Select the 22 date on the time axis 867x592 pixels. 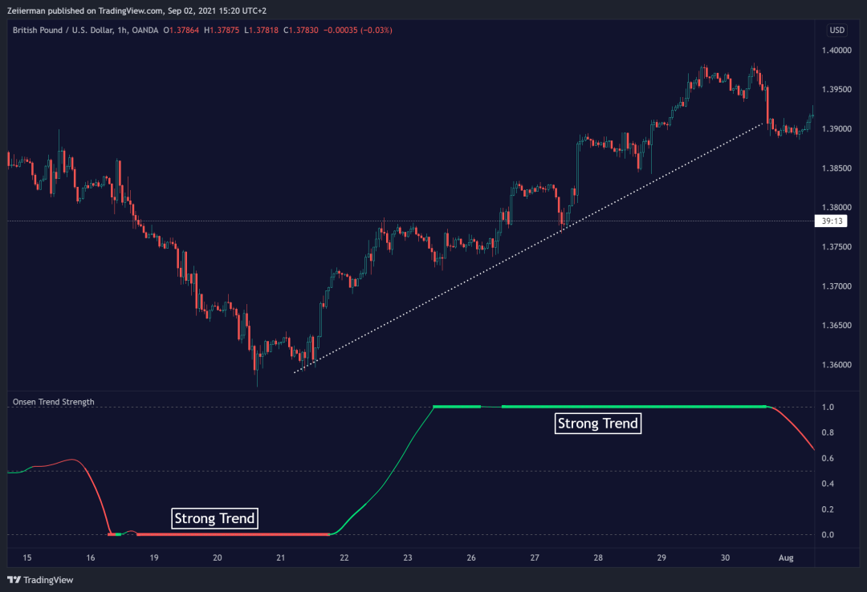344,558
